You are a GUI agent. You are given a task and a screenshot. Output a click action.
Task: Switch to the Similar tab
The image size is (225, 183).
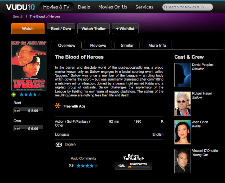(127, 45)
